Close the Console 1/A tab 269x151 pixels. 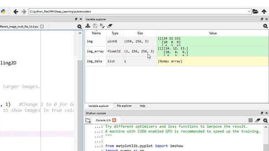click(x=114, y=120)
